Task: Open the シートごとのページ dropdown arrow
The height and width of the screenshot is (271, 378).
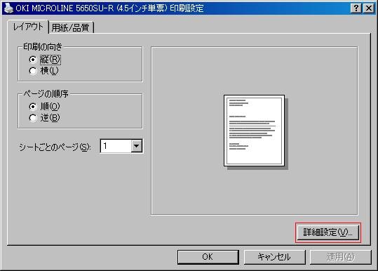Action: pyautogui.click(x=137, y=146)
